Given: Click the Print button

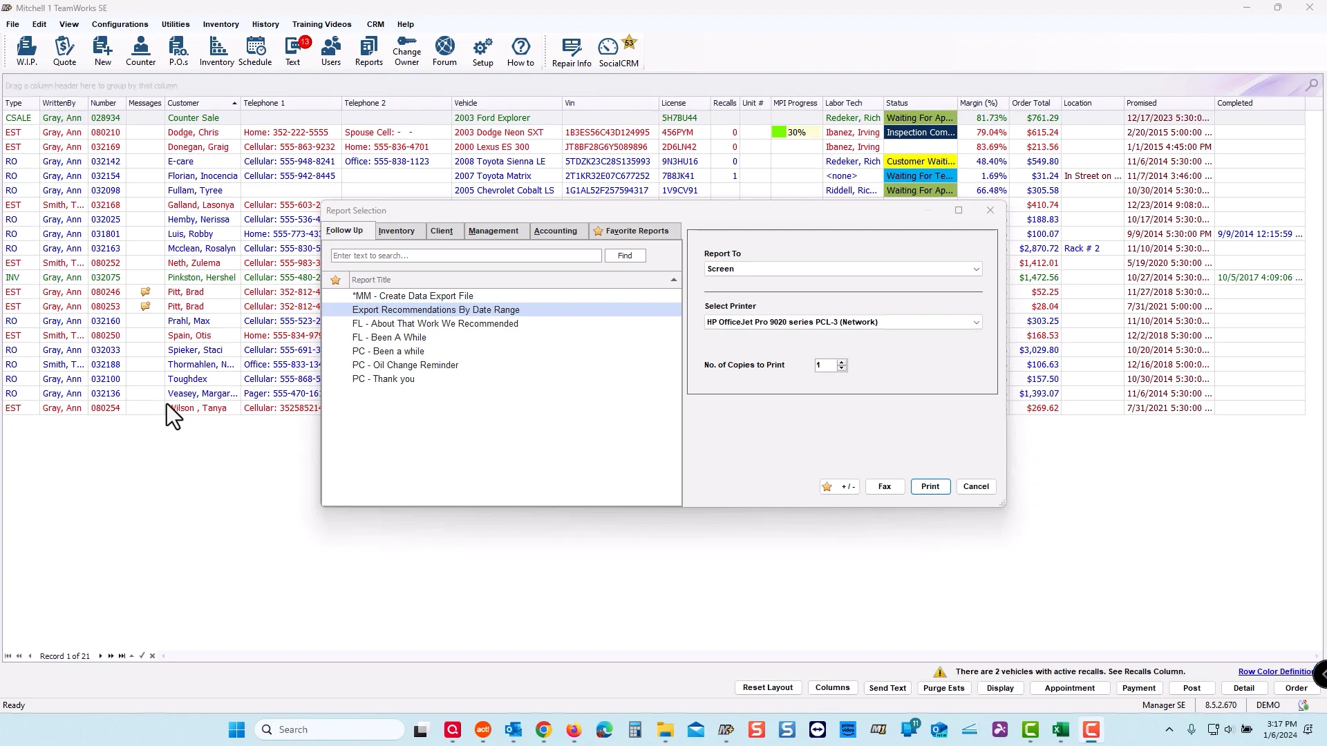Looking at the screenshot, I should click(930, 486).
